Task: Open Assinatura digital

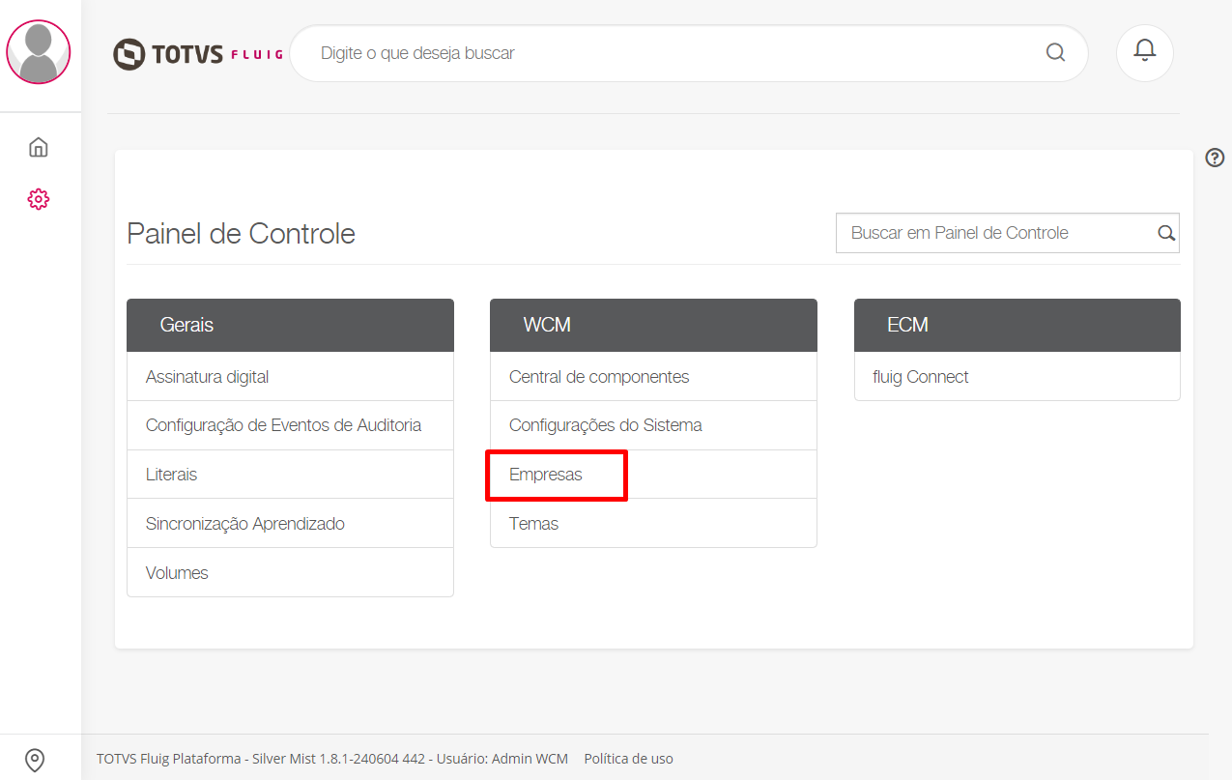Action: [290, 377]
